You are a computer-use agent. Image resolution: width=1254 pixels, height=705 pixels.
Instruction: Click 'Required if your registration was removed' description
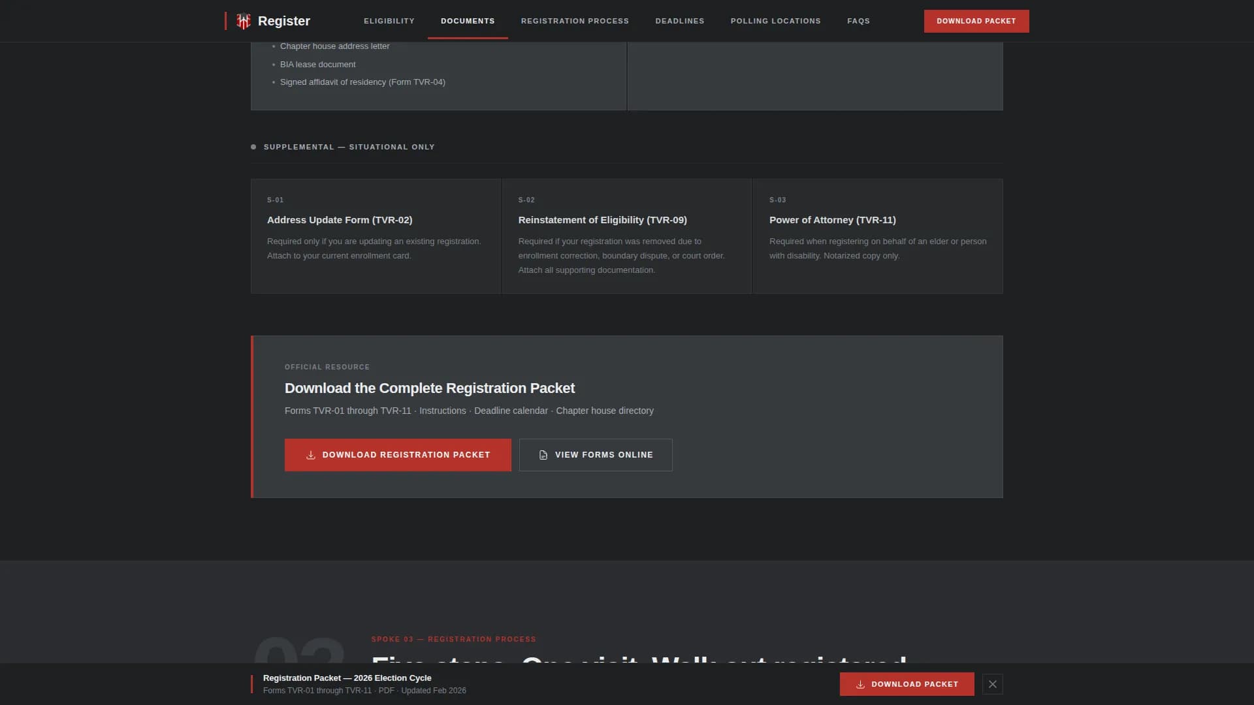tap(622, 256)
